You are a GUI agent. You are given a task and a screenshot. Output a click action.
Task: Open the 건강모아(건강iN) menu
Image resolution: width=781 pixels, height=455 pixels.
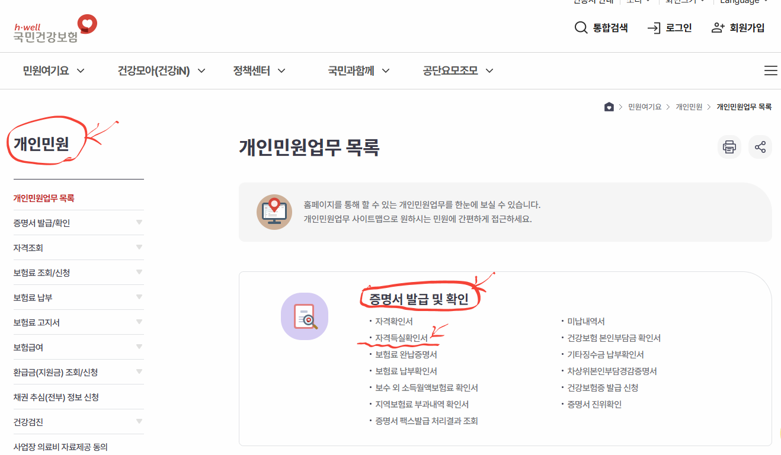(153, 71)
